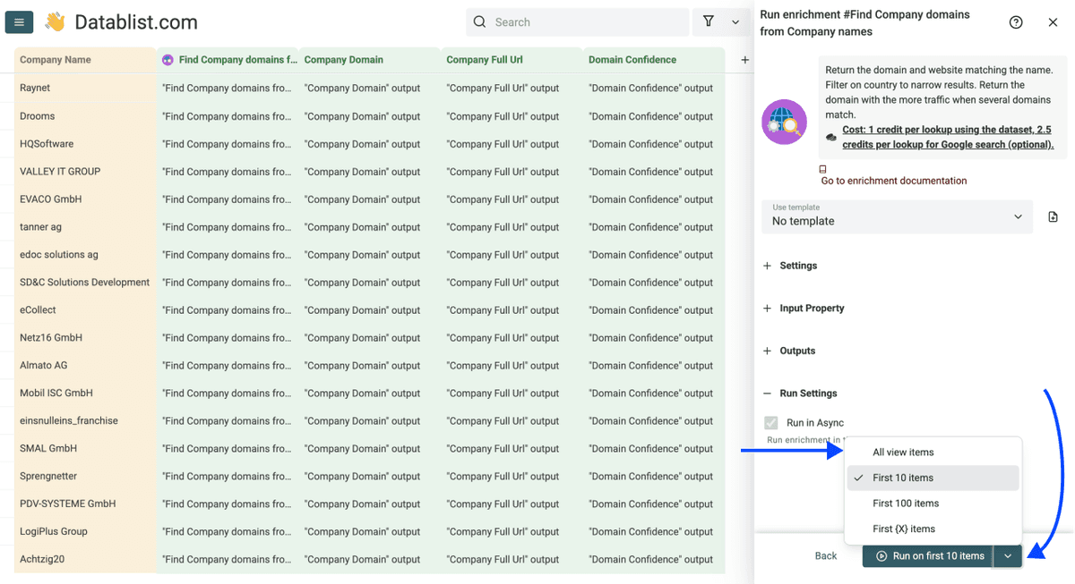Add a new column with plus icon

(x=744, y=60)
